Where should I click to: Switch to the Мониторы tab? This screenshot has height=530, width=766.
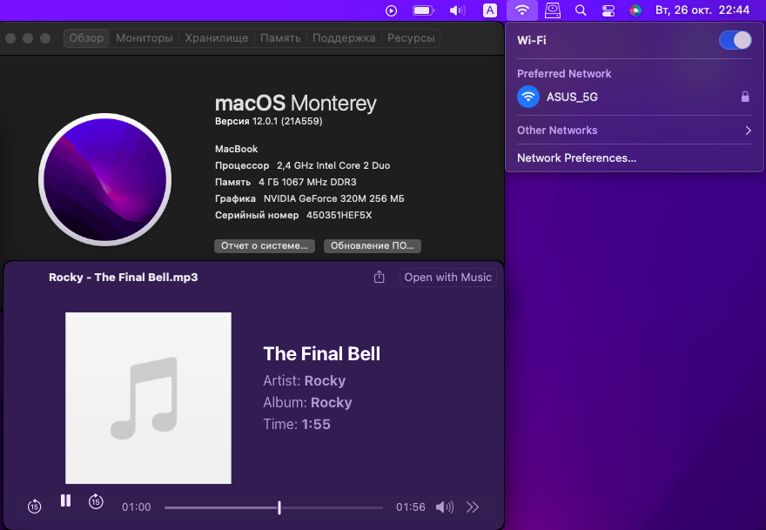pos(144,38)
